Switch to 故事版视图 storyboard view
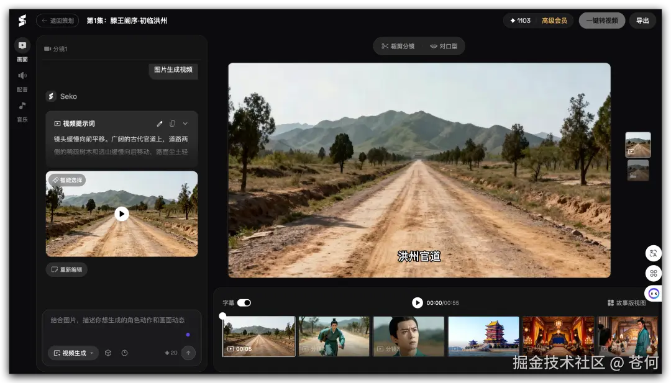671x383 pixels. [x=626, y=303]
